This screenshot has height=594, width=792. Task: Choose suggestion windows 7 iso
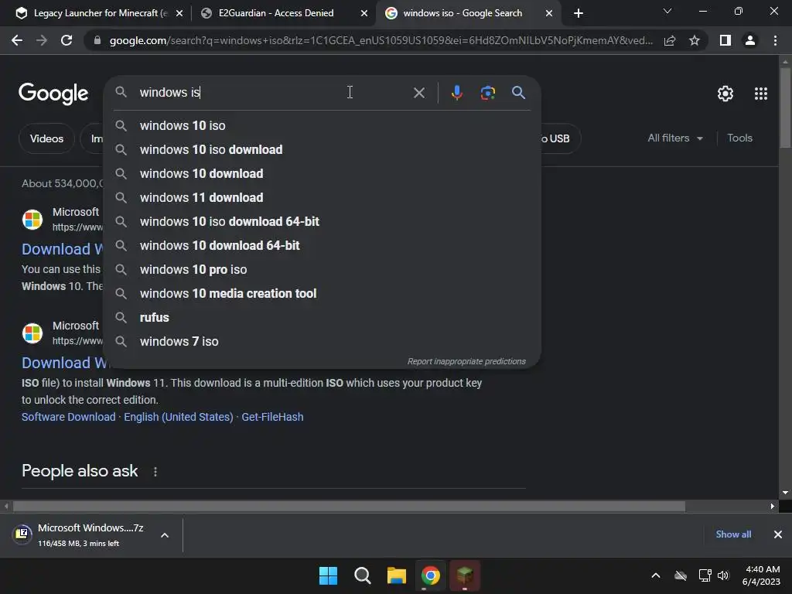[x=322, y=341]
